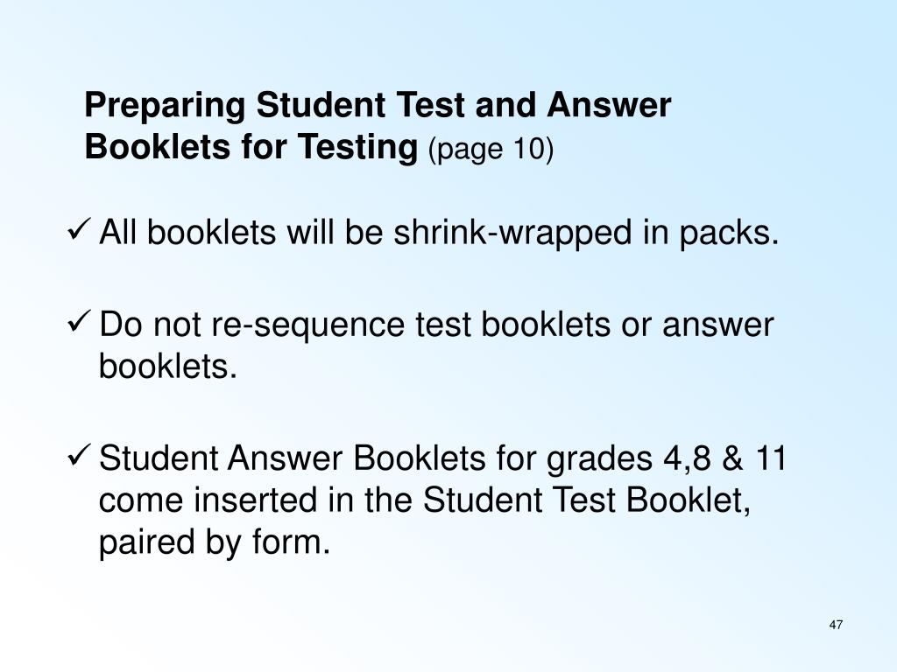Click the checkmark beside 'Student Answer Booklets'
The image size is (897, 672).
[78, 456]
